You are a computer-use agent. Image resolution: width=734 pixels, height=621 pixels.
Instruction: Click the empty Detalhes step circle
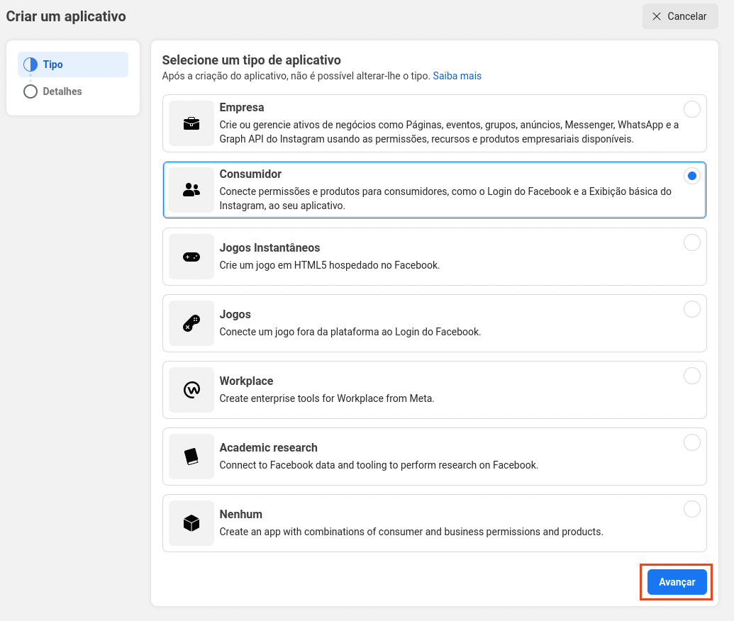click(x=30, y=91)
